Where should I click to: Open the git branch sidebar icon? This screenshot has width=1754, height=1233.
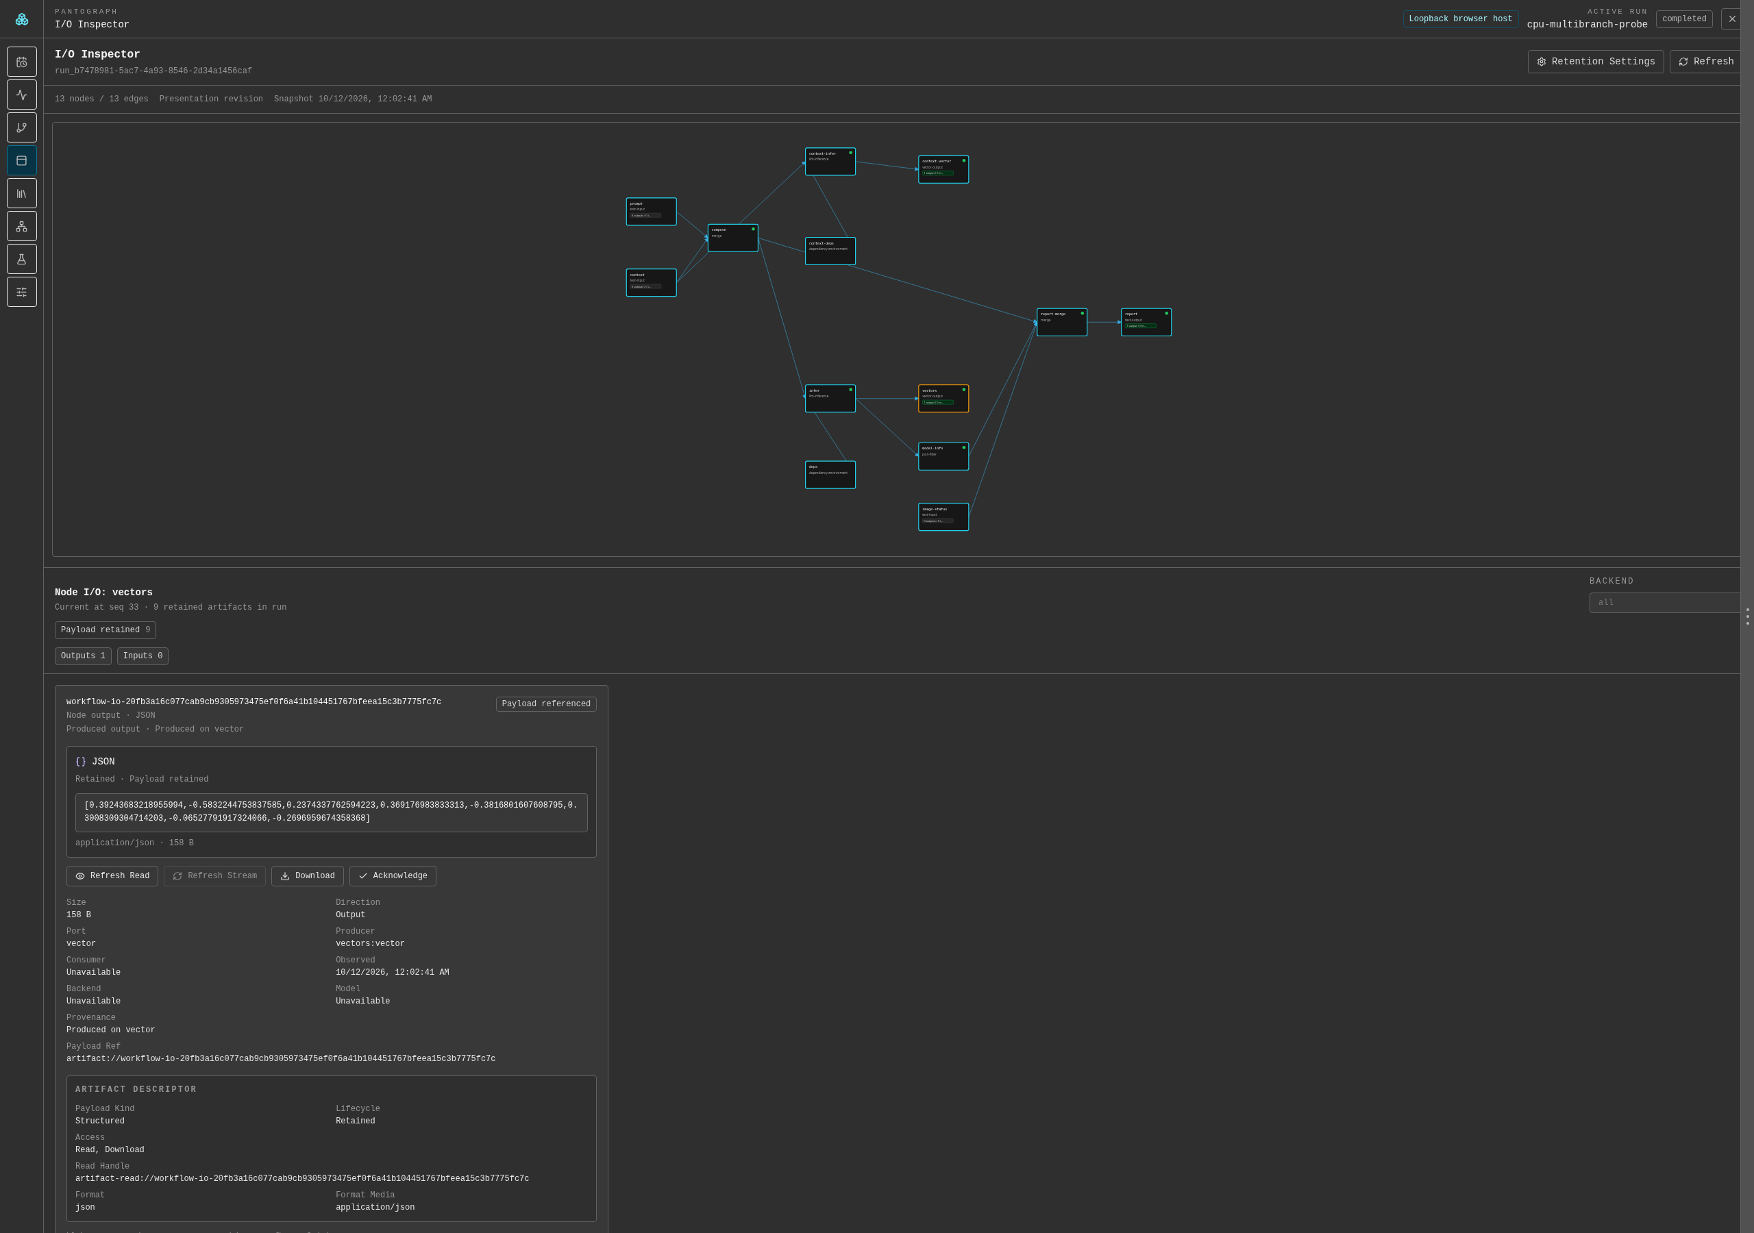coord(21,127)
